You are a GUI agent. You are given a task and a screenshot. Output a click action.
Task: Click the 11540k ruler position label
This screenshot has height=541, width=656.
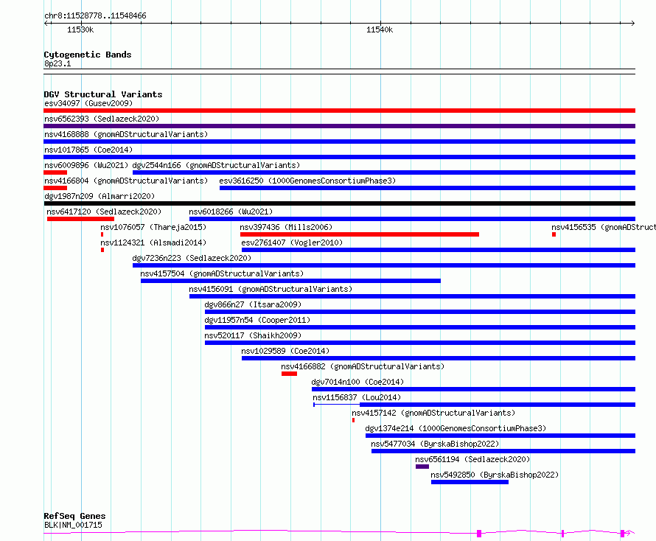pos(380,29)
